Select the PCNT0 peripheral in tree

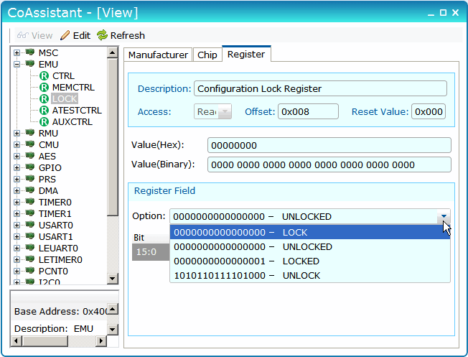pos(53,272)
